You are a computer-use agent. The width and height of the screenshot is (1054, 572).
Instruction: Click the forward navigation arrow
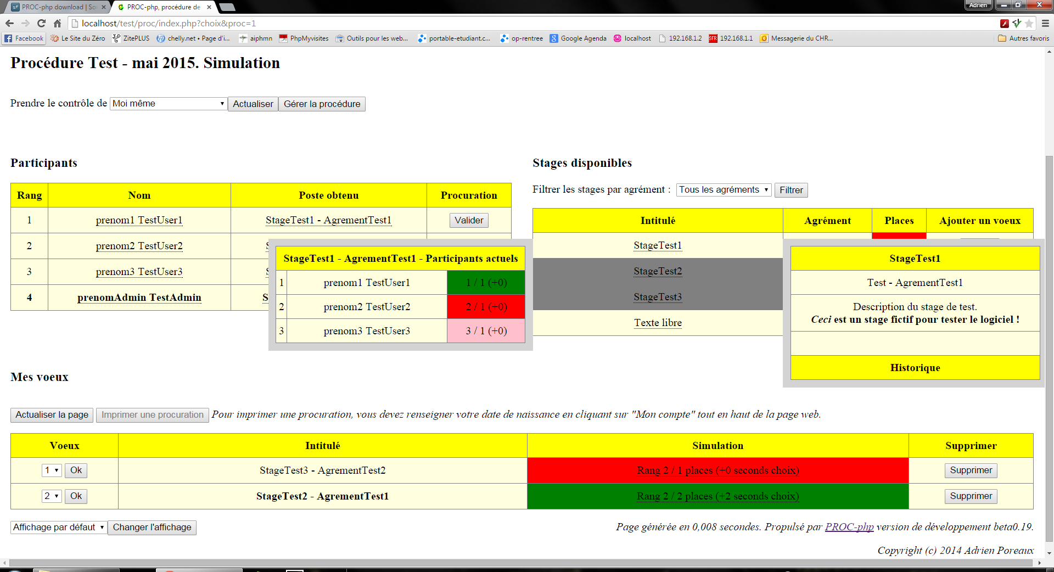[26, 23]
